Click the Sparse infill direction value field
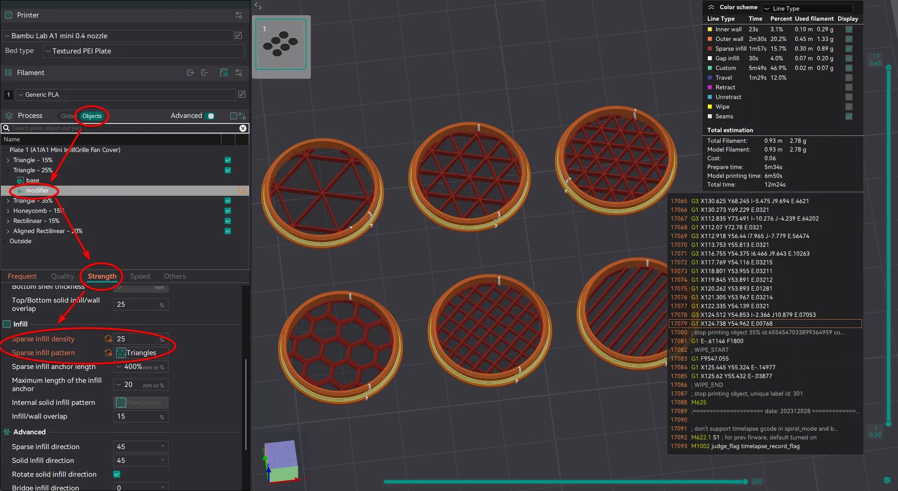898x491 pixels. pyautogui.click(x=141, y=447)
